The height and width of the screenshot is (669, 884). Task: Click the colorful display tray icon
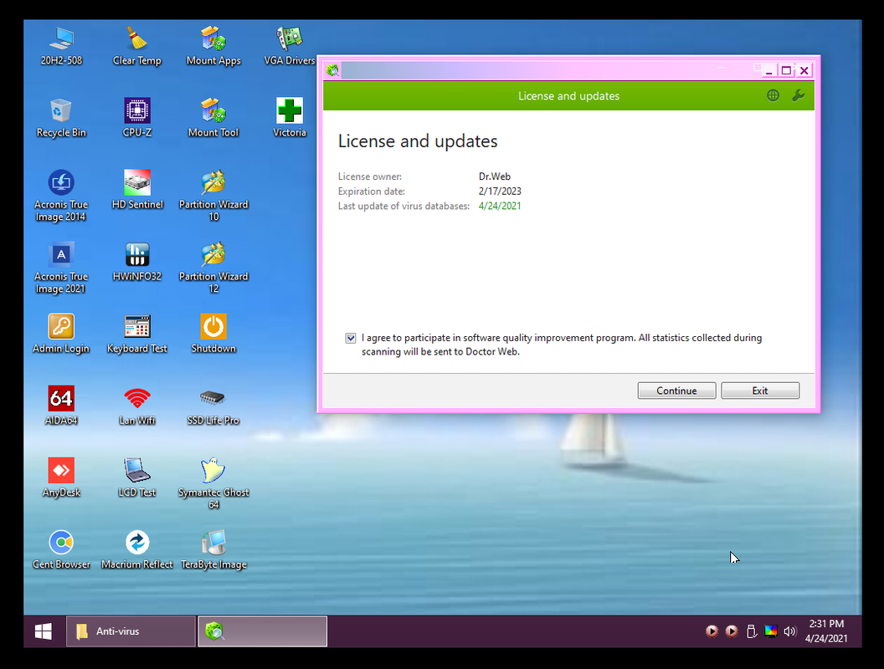click(x=771, y=631)
